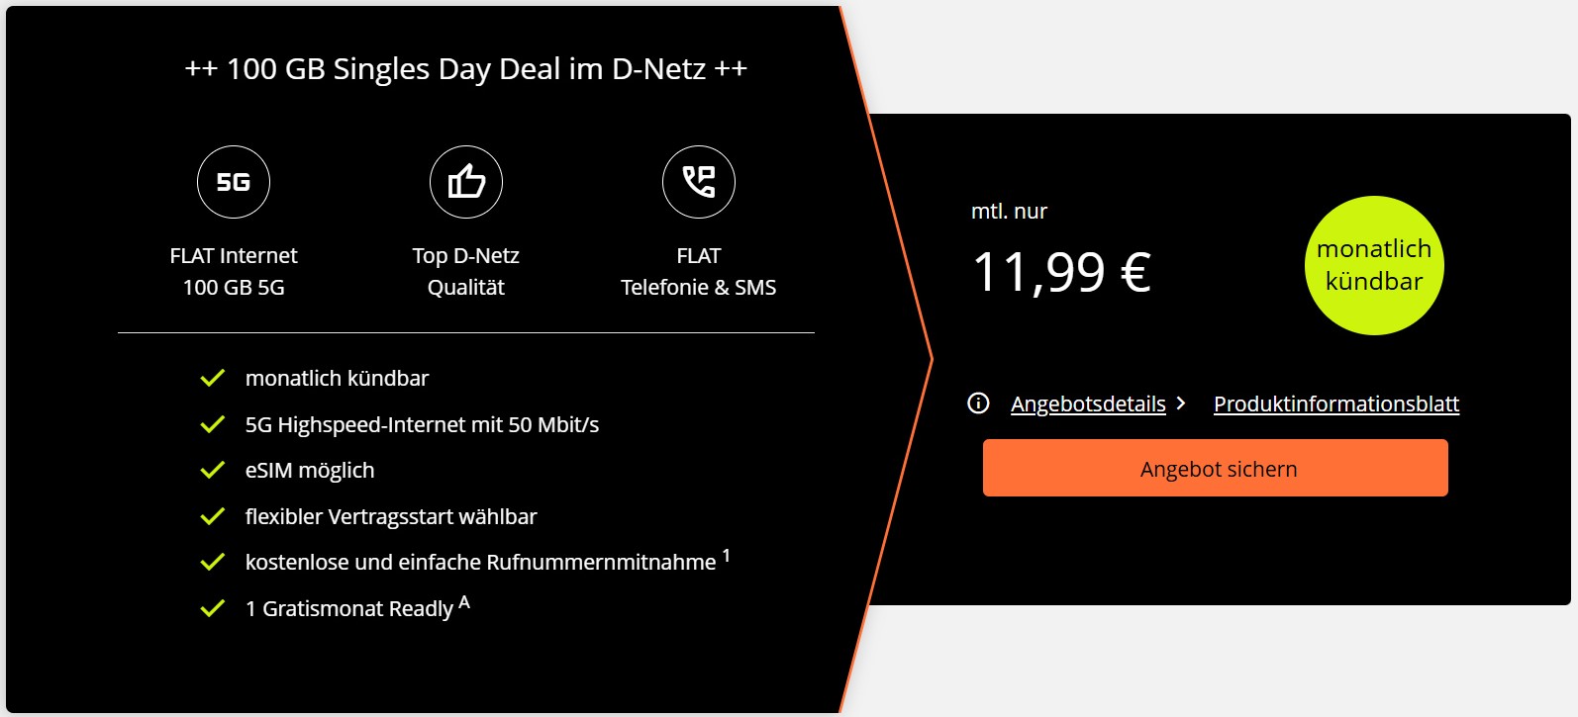
Task: Click the checkmark beside 1 Gratismonat Readly
Action: click(x=213, y=609)
